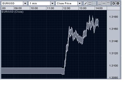Image resolution: width=138 pixels, height=103 pixels.
Task: Click the greyed-out eraser tool icon
Action: tap(94, 3)
